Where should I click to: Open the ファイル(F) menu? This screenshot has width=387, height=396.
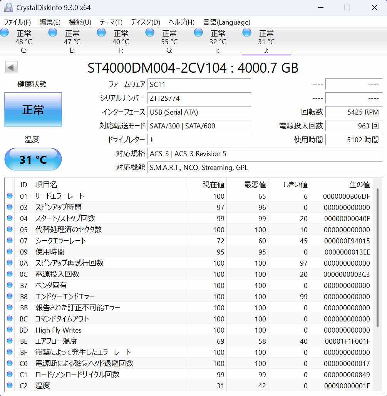(x=17, y=22)
